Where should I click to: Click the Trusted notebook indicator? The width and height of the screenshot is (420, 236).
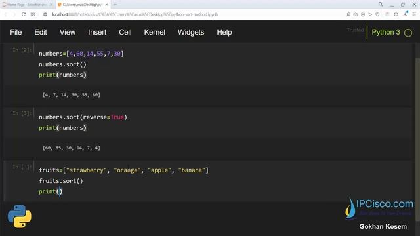point(355,30)
